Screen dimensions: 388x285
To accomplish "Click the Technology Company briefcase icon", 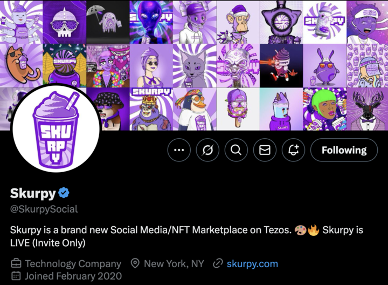I will coord(16,263).
